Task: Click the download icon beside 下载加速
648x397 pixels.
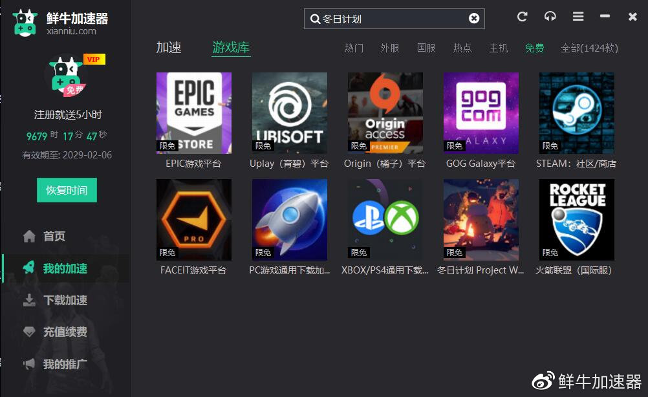Action: coord(29,300)
